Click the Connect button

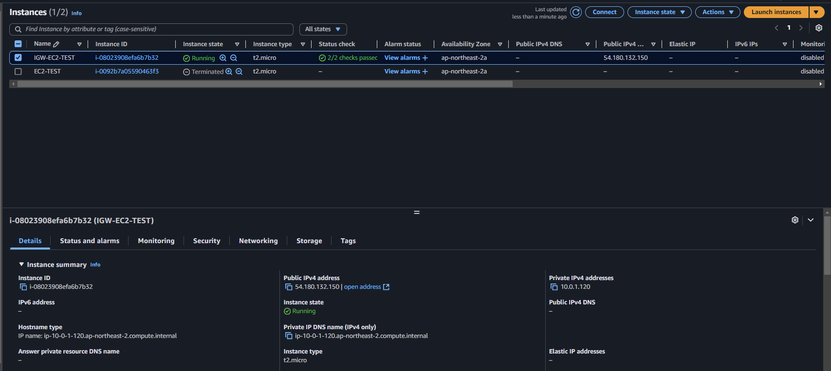[x=605, y=12]
